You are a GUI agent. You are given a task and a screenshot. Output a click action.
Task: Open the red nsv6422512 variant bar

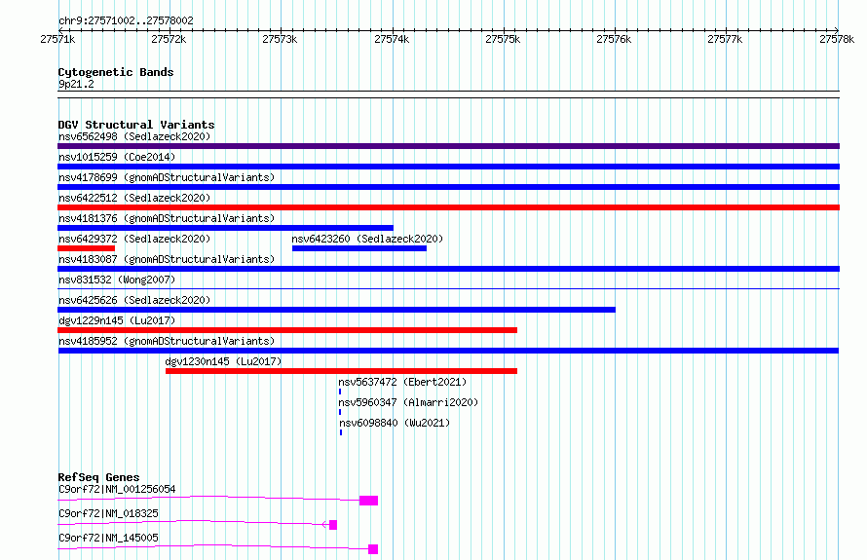click(448, 207)
